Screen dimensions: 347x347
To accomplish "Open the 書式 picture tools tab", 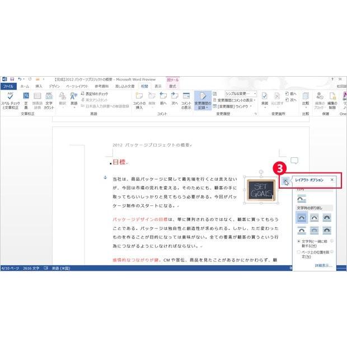I will coord(173,86).
